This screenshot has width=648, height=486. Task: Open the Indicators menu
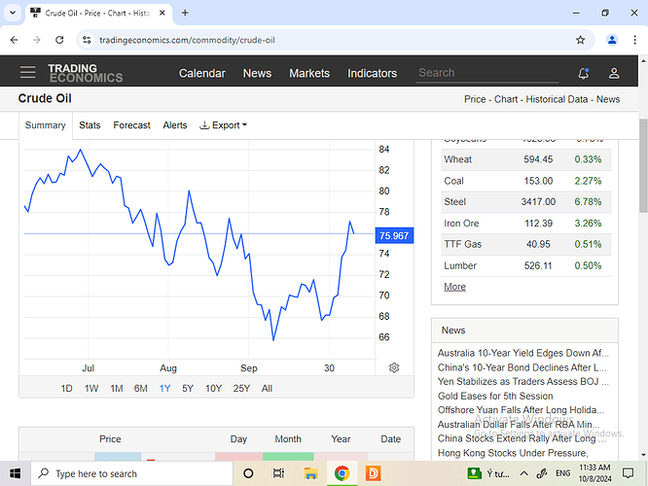pos(372,73)
